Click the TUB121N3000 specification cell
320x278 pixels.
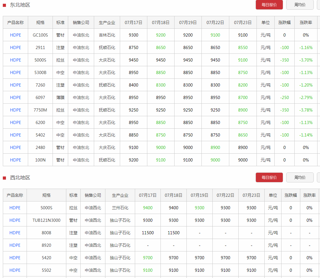point(47,220)
